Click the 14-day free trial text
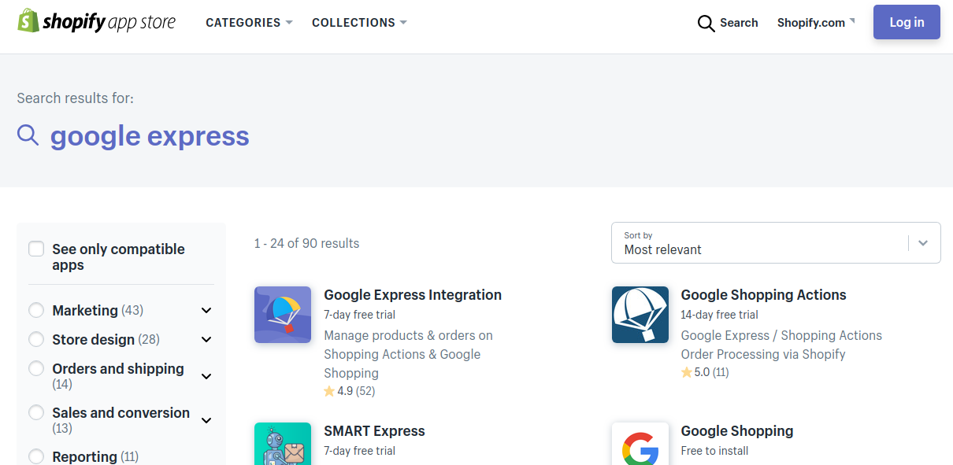953x465 pixels. [720, 315]
